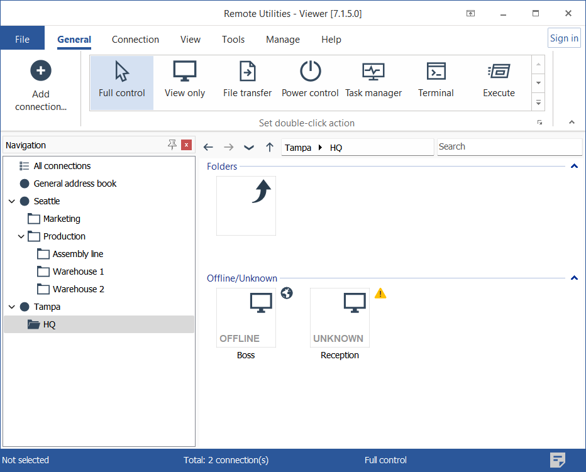Collapse the Offline/Unknown section
The height and width of the screenshot is (472, 586).
575,278
